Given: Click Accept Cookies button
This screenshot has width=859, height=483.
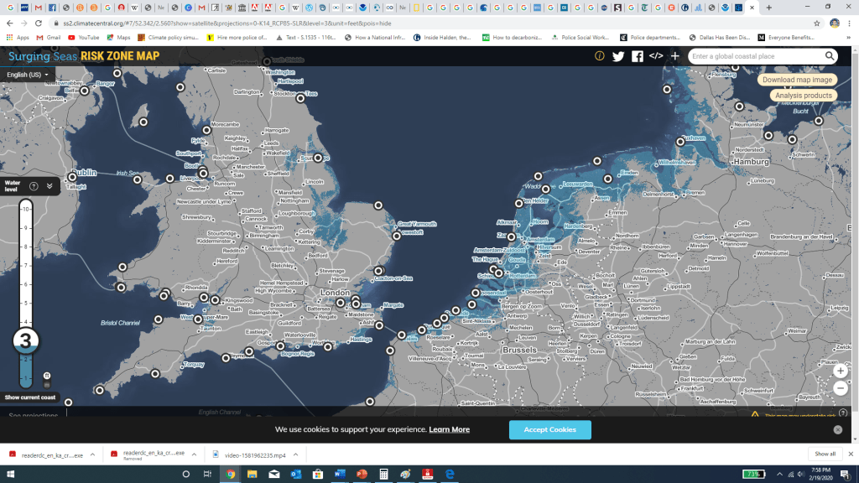Looking at the screenshot, I should point(549,429).
